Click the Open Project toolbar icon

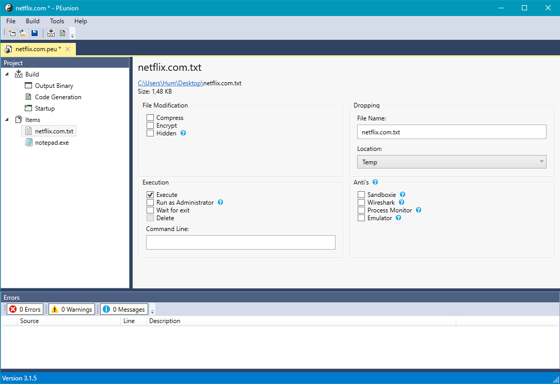coord(23,33)
